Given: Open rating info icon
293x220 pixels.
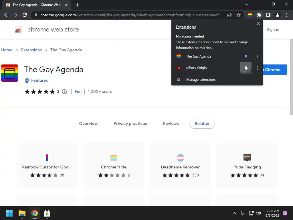Looking at the screenshot, I should [64, 92].
